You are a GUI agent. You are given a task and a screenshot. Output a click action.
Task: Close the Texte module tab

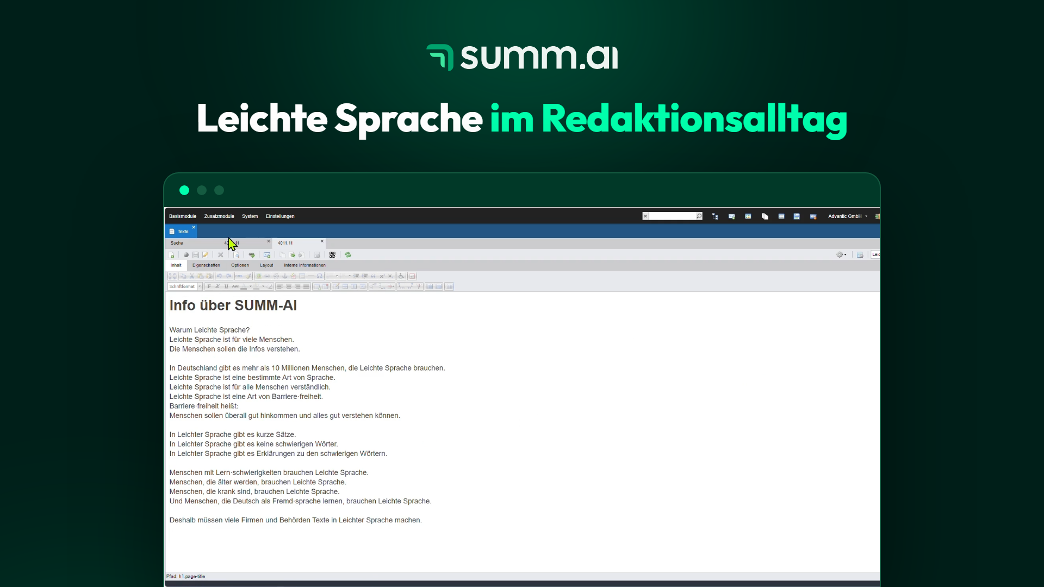point(194,228)
